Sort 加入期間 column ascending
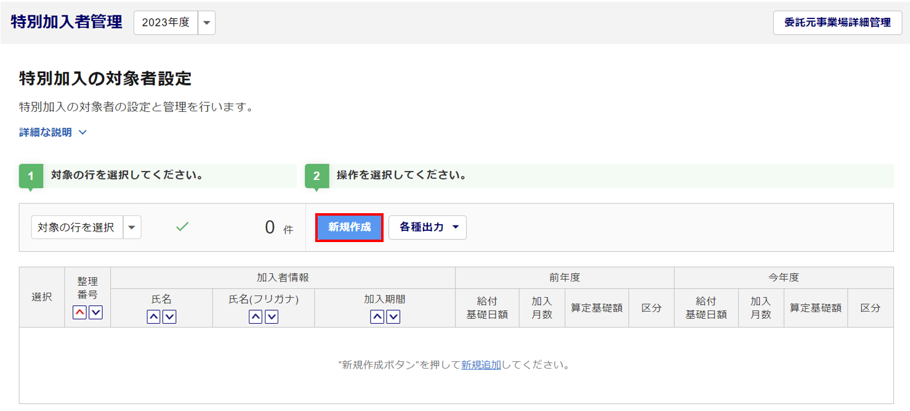 point(377,317)
